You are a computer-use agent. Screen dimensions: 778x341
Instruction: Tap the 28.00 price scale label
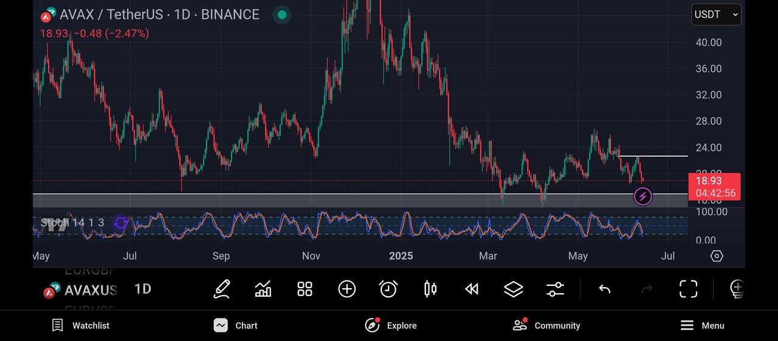[x=709, y=121]
